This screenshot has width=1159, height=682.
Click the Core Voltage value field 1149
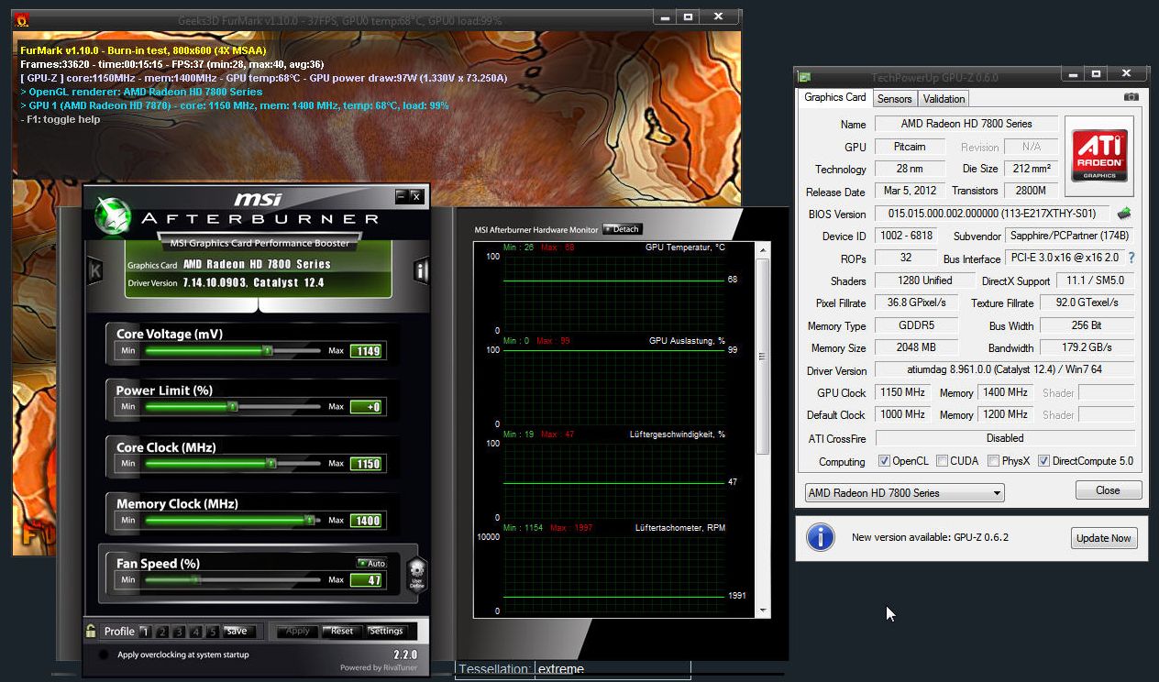coord(366,350)
